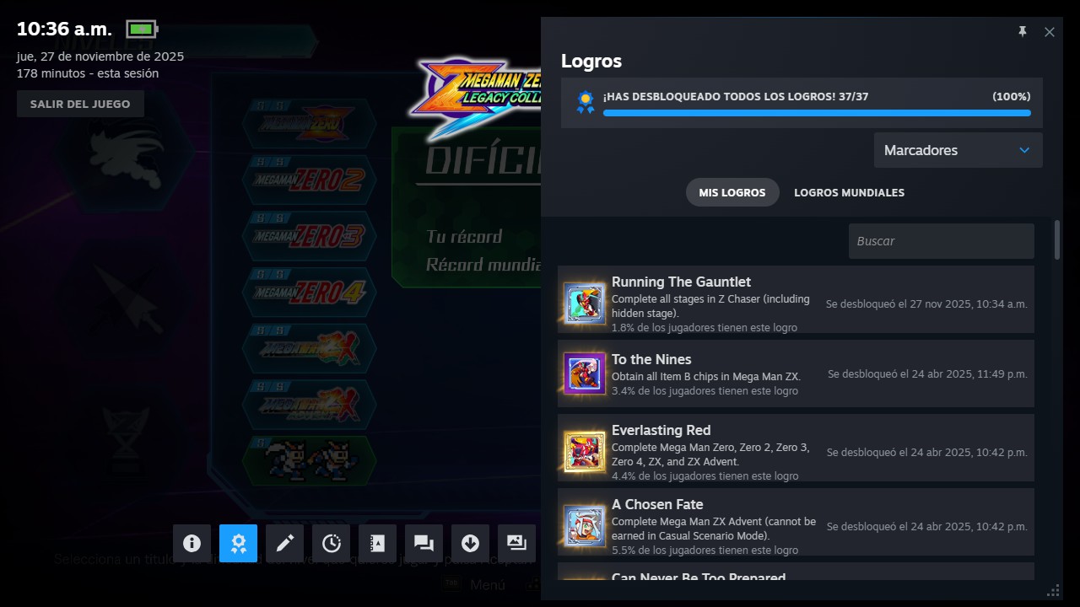Click 'Complete Mega Man ZX Advent' description
The width and height of the screenshot is (1080, 607).
(x=714, y=529)
